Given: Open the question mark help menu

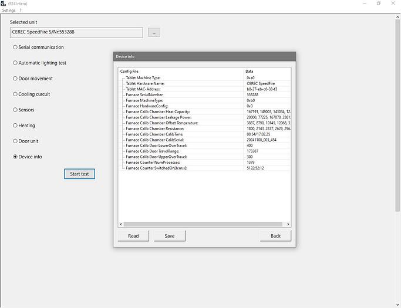Looking at the screenshot, I should pyautogui.click(x=21, y=10).
